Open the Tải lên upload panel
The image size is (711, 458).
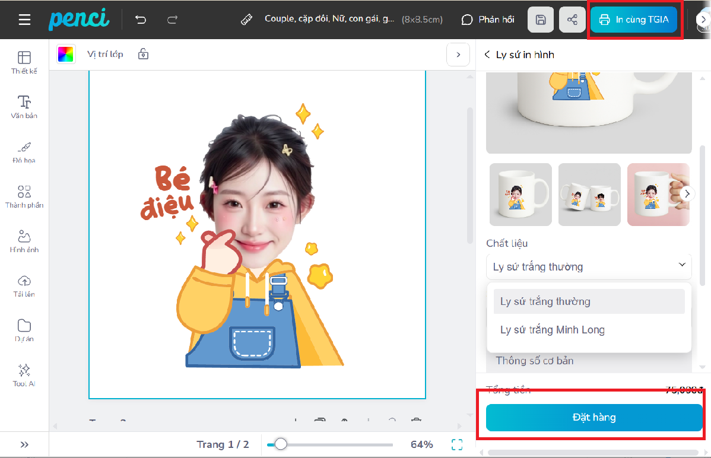tap(24, 285)
